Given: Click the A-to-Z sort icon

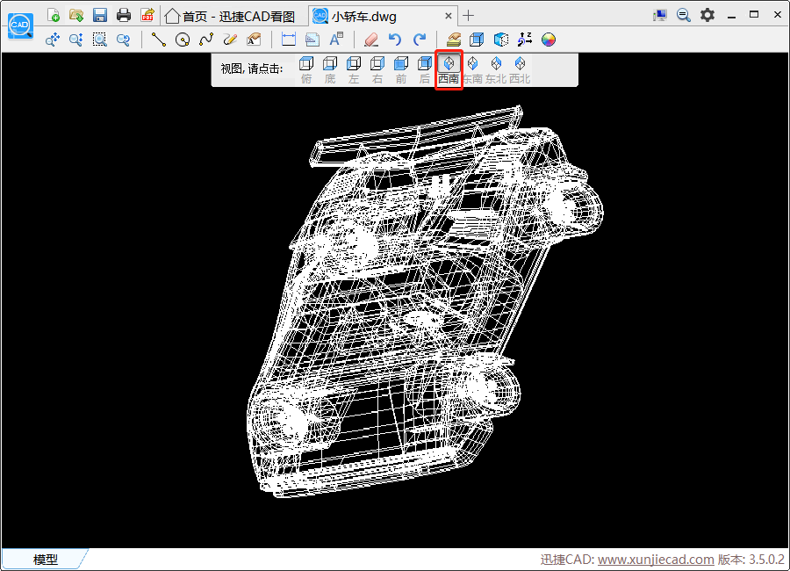Looking at the screenshot, I should pyautogui.click(x=525, y=40).
